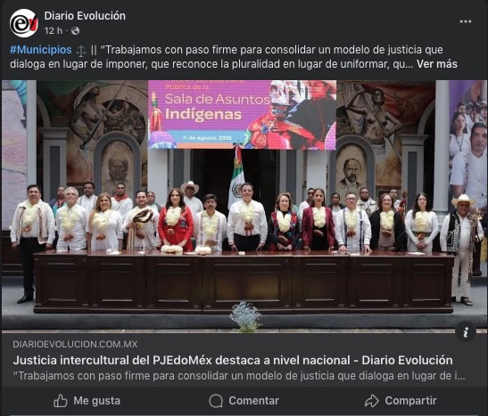Click the thumbs-up Me gusta icon
488x416 pixels.
pyautogui.click(x=60, y=401)
